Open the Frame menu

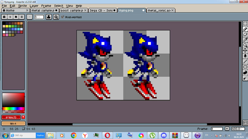[46, 6]
